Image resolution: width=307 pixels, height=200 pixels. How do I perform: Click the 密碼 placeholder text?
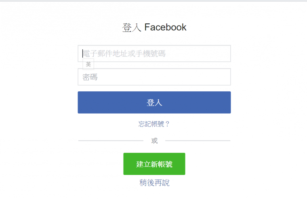click(90, 77)
